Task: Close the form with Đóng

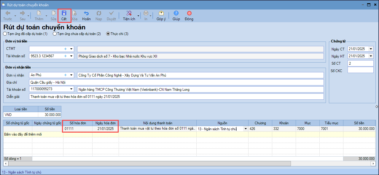Action: [x=189, y=15]
